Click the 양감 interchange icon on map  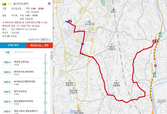pos(154,73)
